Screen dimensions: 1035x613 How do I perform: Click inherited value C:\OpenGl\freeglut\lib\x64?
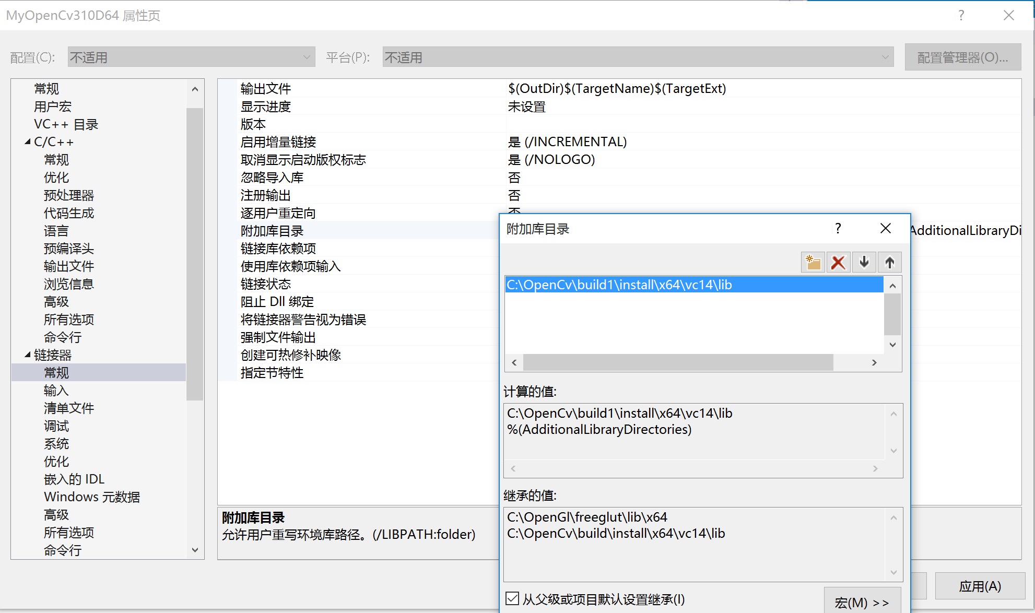(x=587, y=517)
